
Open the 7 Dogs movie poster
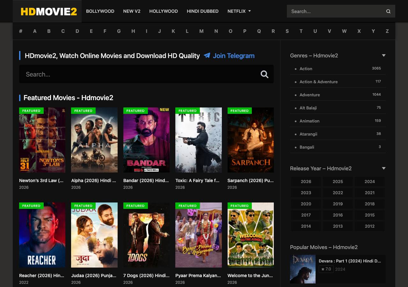146,235
